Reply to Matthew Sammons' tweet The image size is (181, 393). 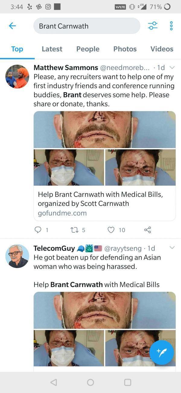click(38, 230)
